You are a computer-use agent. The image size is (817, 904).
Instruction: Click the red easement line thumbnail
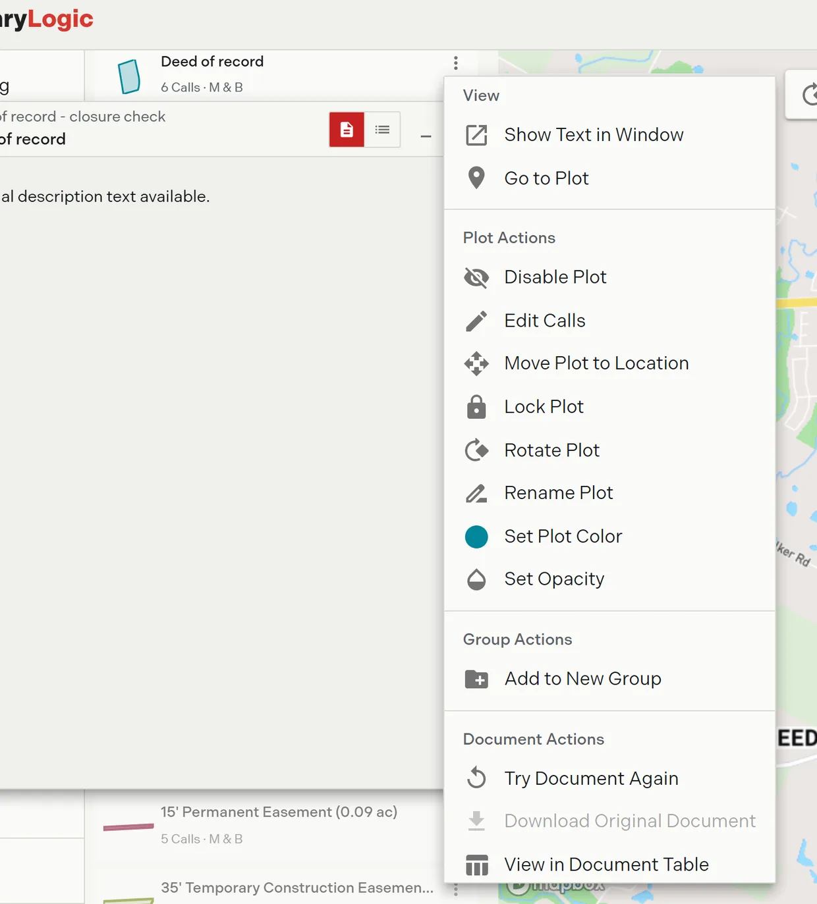click(x=128, y=827)
